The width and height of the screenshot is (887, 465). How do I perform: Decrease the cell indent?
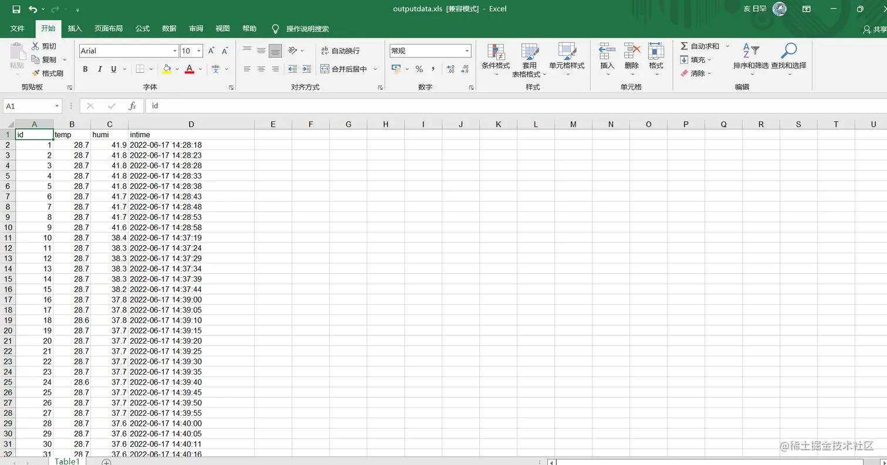(x=293, y=69)
